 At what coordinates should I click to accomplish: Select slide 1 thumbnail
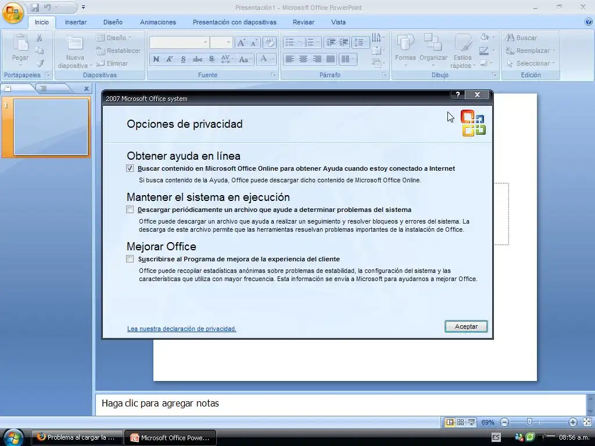click(x=51, y=127)
